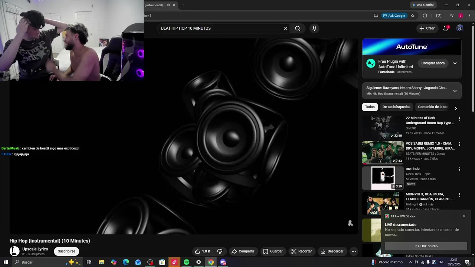Open Chrome extensions puzzle icon
This screenshot has height=267, width=475.
point(425,16)
